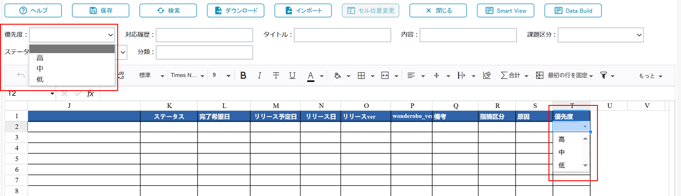
Task: Open Data Build
Action: pos(573,10)
